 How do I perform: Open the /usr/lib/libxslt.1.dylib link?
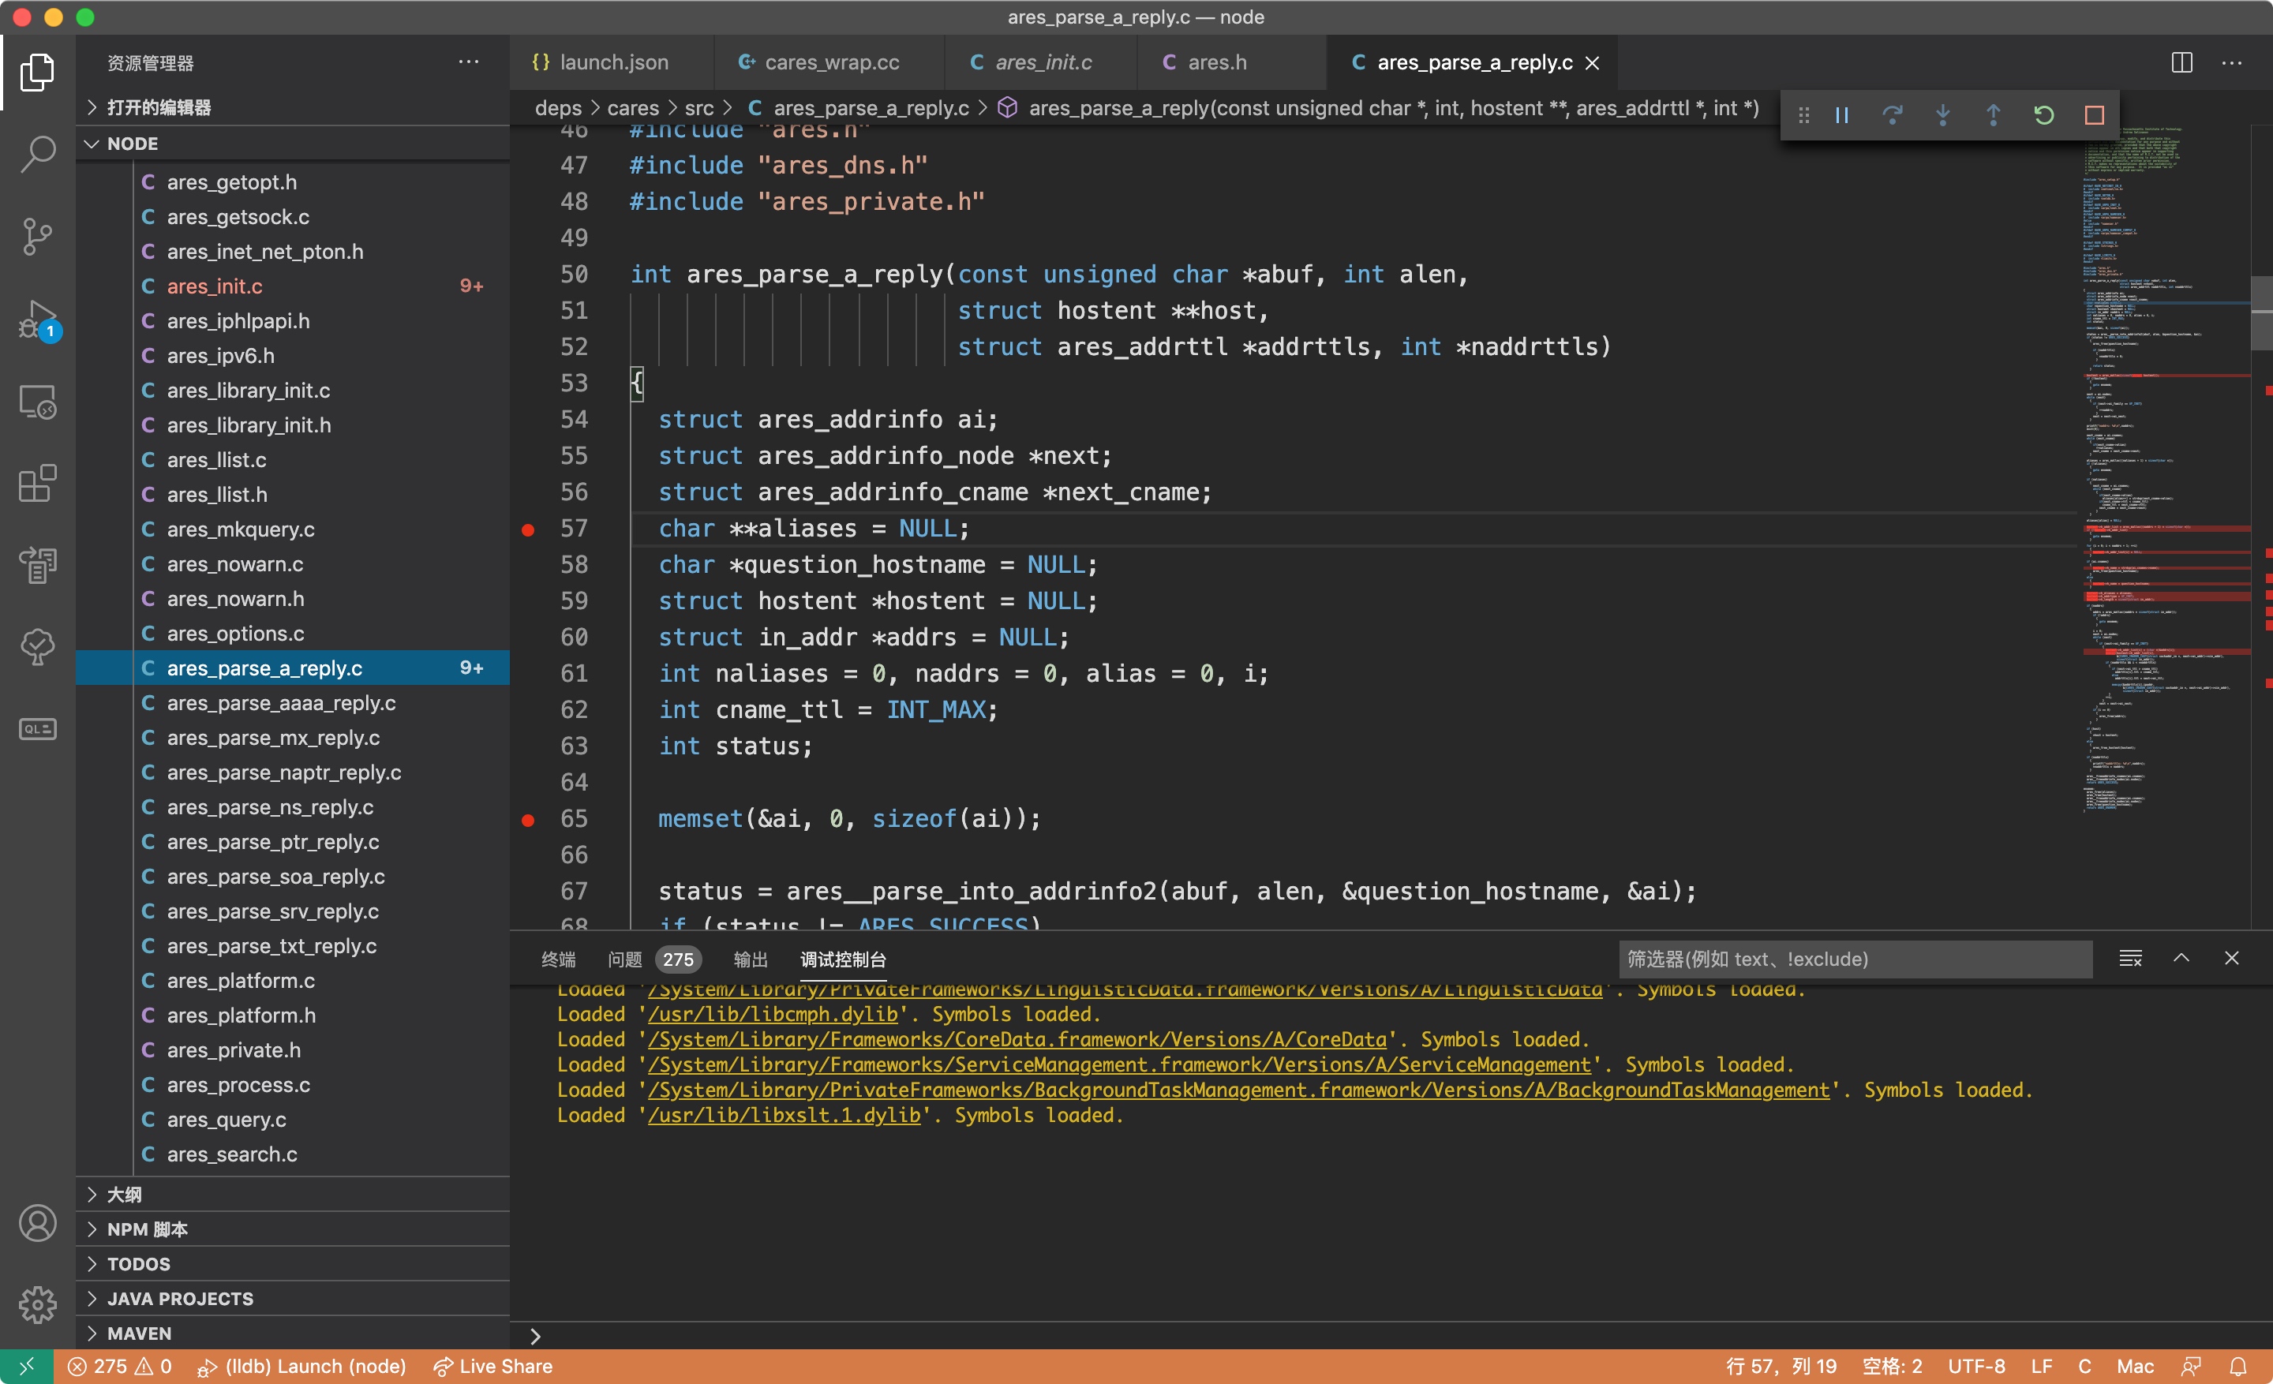point(785,1116)
